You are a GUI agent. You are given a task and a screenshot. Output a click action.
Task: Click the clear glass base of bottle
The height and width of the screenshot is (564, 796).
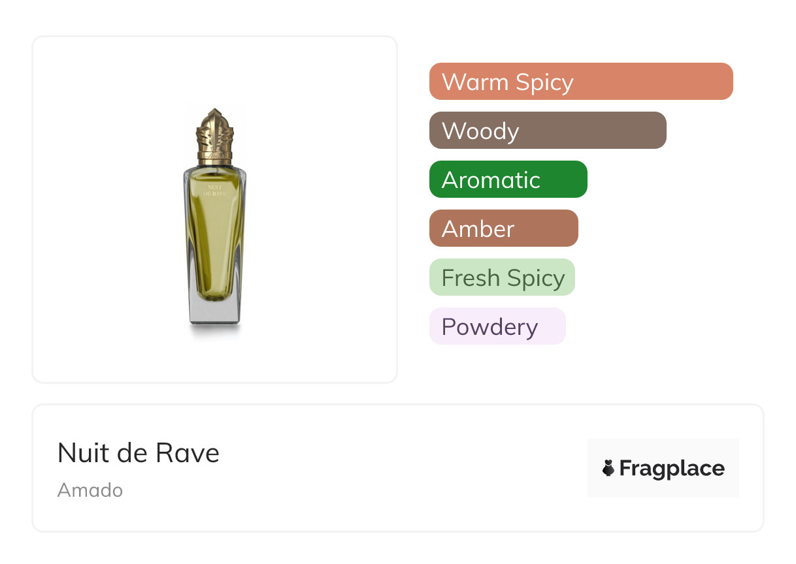point(215,313)
